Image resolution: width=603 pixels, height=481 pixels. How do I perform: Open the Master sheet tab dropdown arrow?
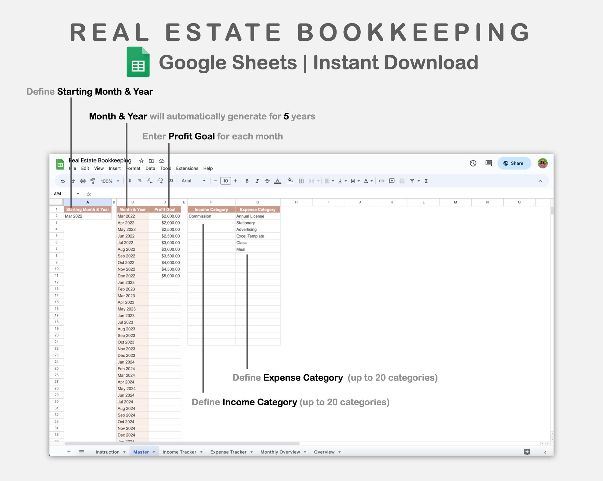coord(154,452)
